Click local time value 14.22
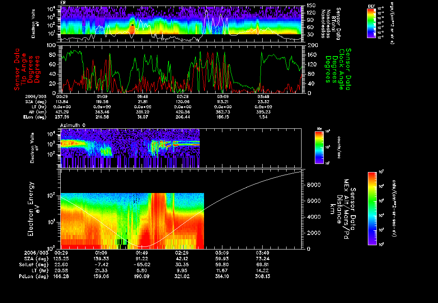Viewport: 438px width, 303px height. coord(263,270)
